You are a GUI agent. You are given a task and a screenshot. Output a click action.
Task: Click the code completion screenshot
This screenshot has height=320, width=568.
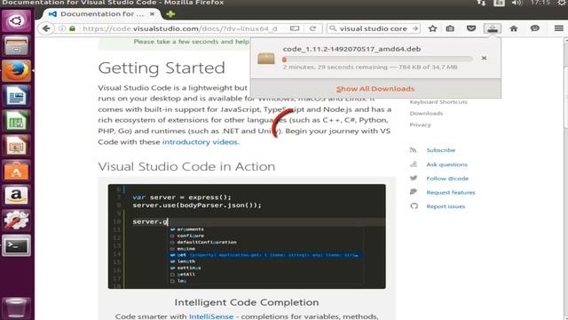tap(247, 236)
